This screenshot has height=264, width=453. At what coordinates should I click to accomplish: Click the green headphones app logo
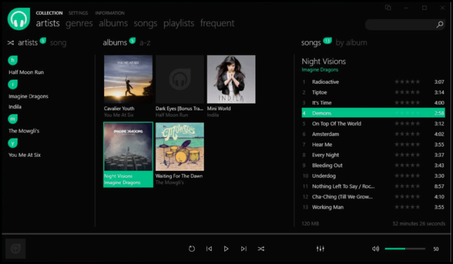19,19
